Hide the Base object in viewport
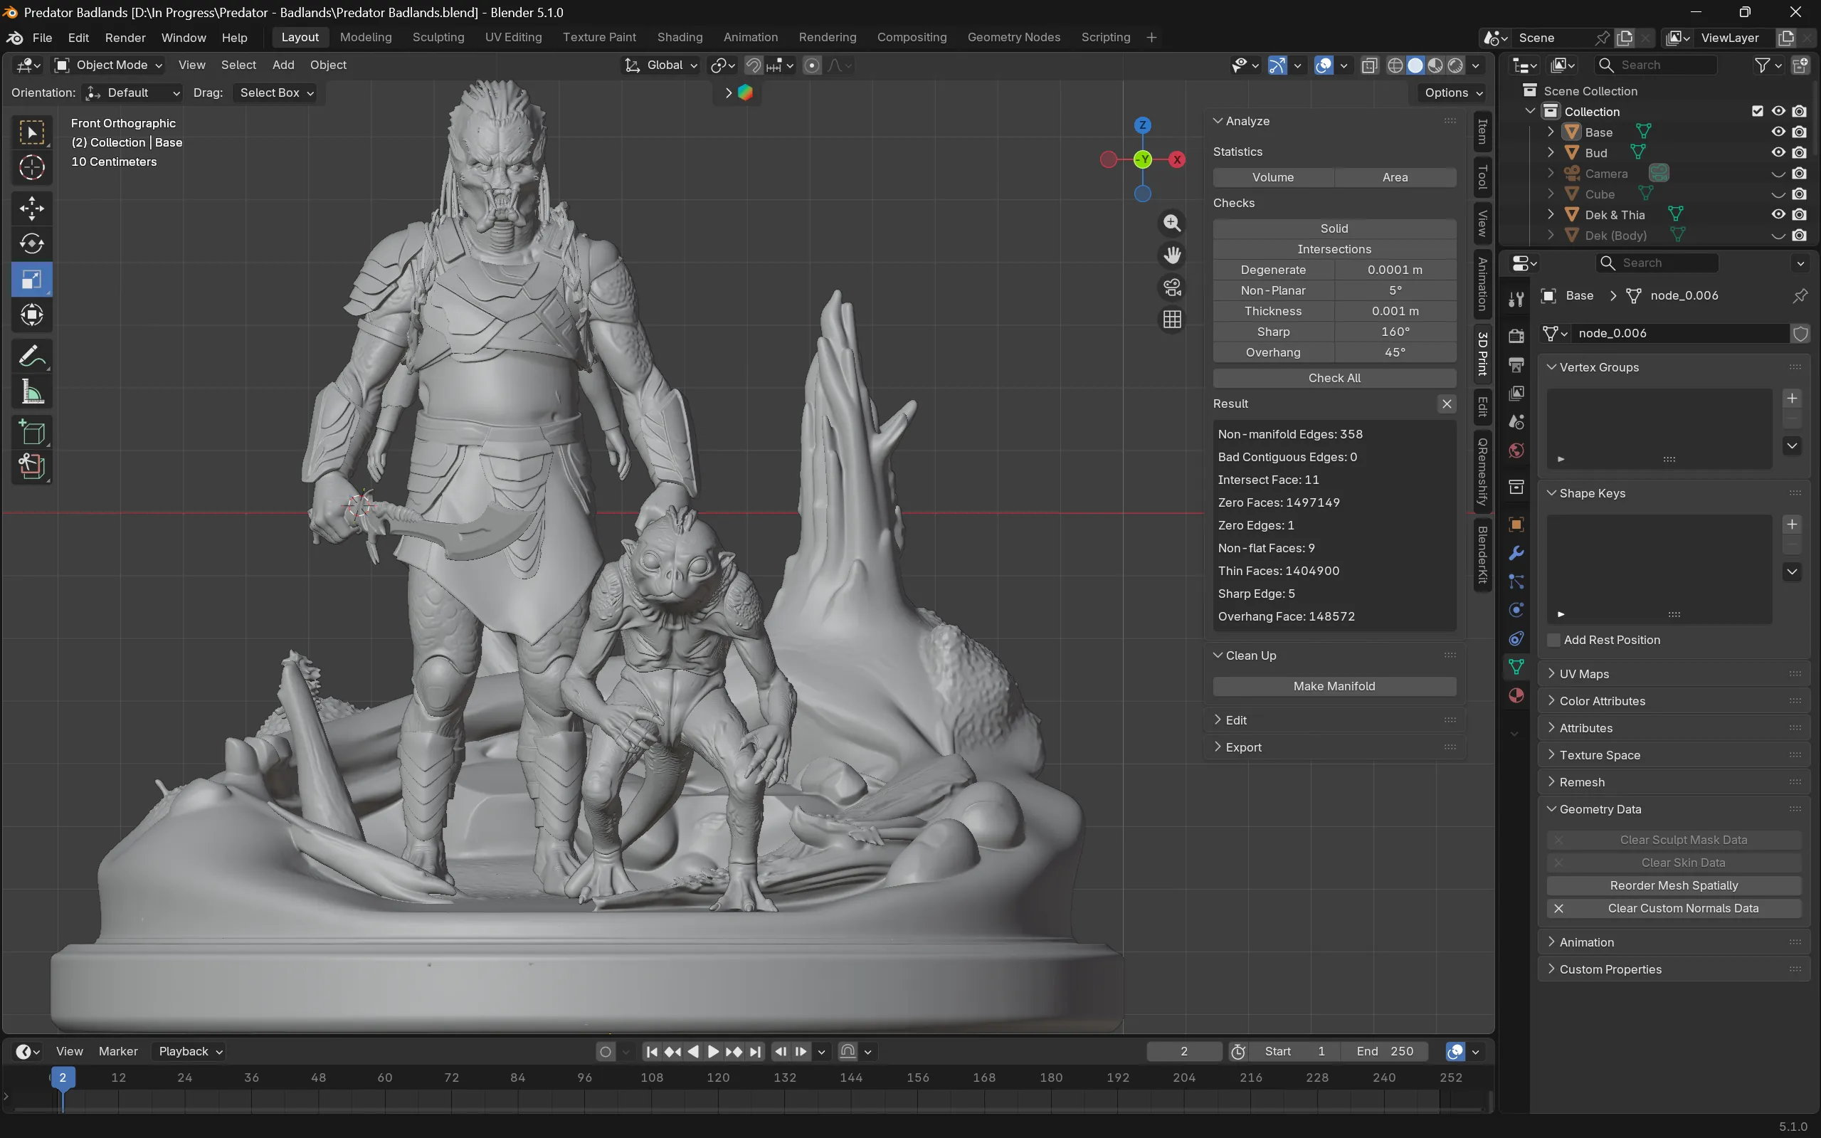The width and height of the screenshot is (1821, 1138). tap(1778, 132)
